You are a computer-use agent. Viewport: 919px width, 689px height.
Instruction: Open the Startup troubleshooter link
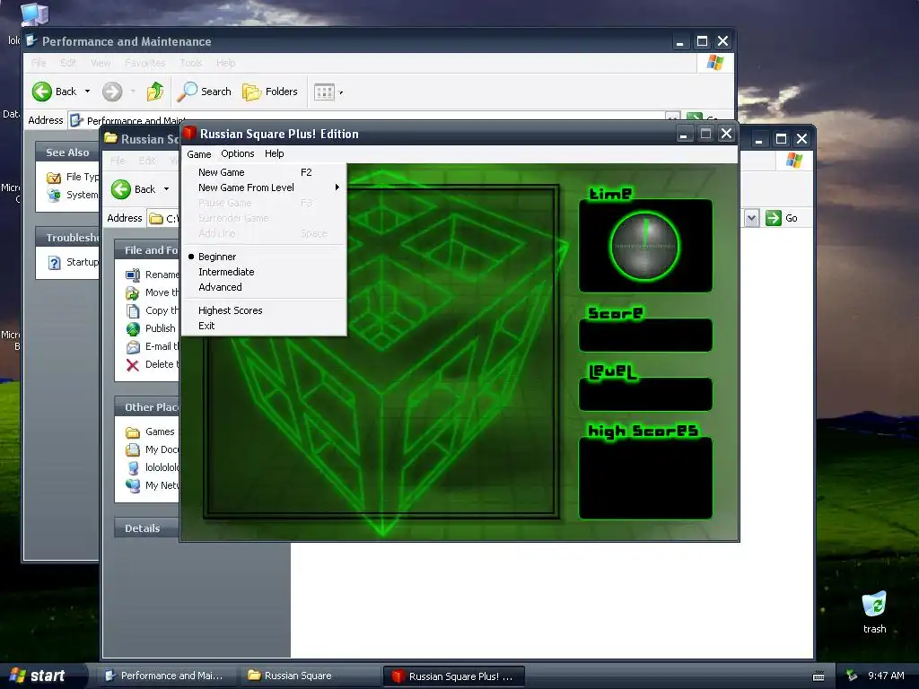[x=82, y=262]
